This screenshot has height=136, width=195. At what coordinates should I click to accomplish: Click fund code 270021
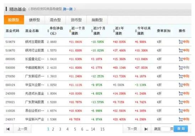point(10,102)
